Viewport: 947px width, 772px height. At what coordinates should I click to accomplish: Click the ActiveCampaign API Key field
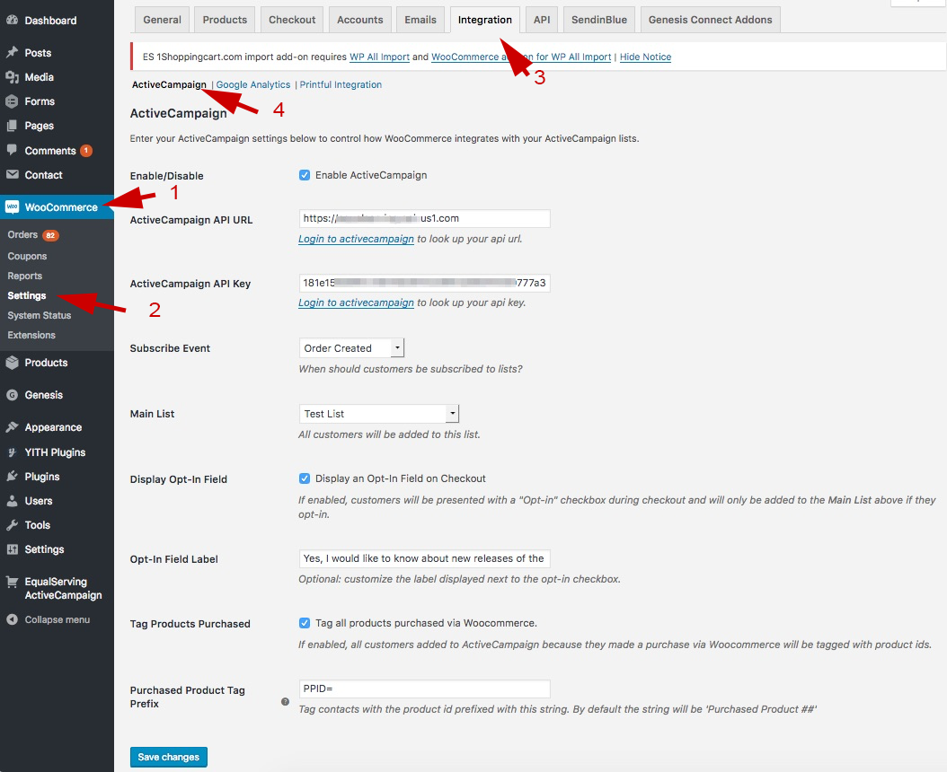point(425,283)
